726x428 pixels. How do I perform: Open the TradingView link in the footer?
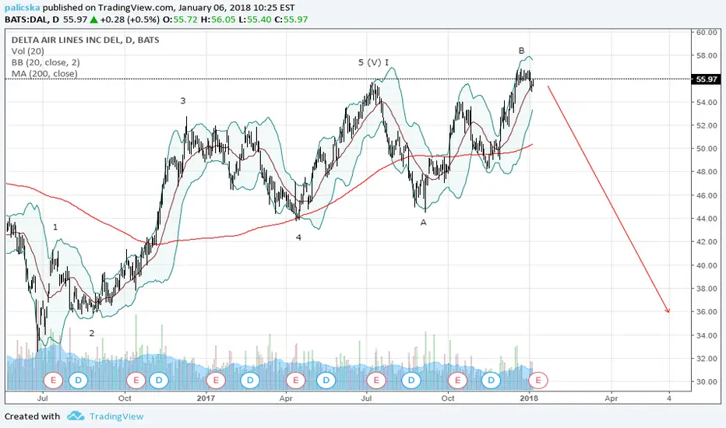click(x=116, y=416)
